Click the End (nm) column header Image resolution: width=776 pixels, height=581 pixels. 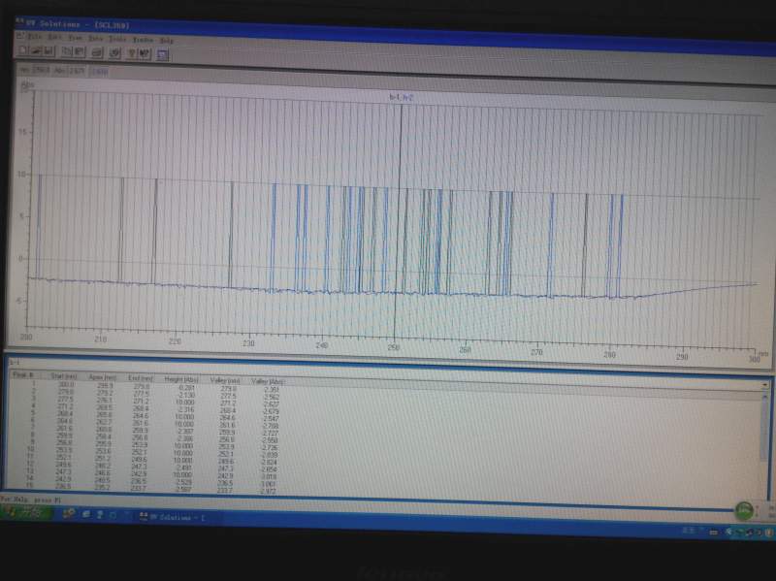pos(141,378)
